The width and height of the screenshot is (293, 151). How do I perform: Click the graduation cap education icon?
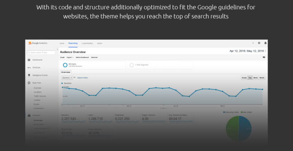pos(264,57)
